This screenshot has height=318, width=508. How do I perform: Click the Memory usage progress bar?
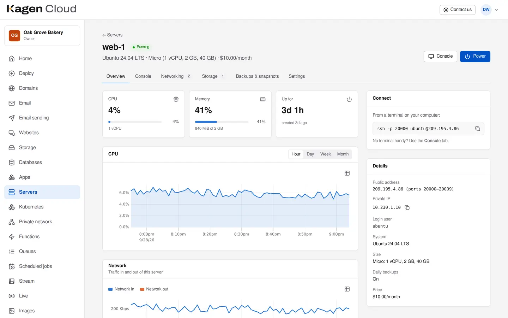[222, 122]
